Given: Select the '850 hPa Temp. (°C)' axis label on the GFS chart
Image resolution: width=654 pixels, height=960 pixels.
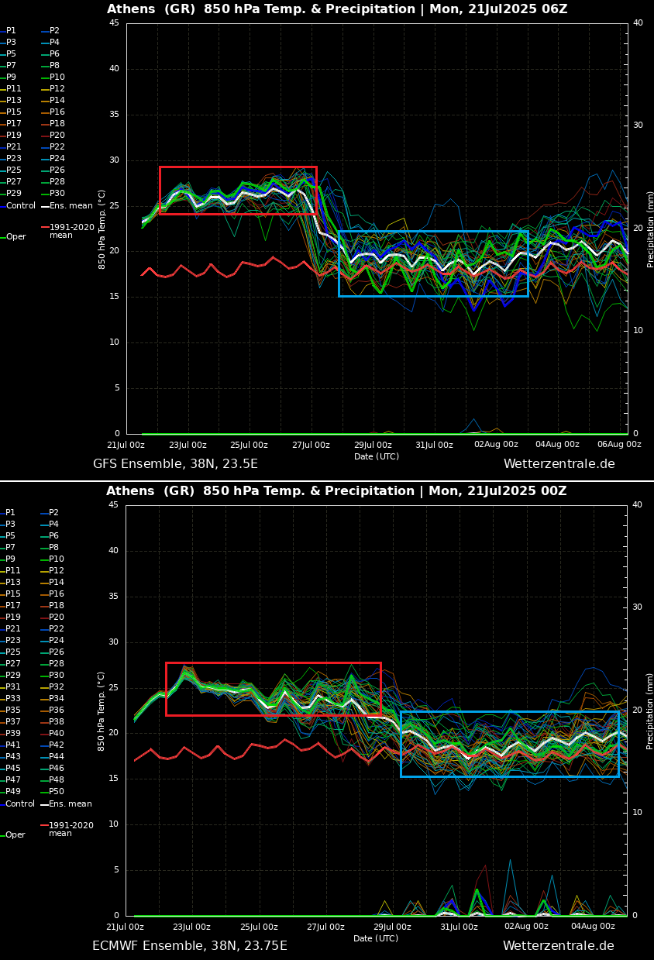Looking at the screenshot, I should point(102,229).
